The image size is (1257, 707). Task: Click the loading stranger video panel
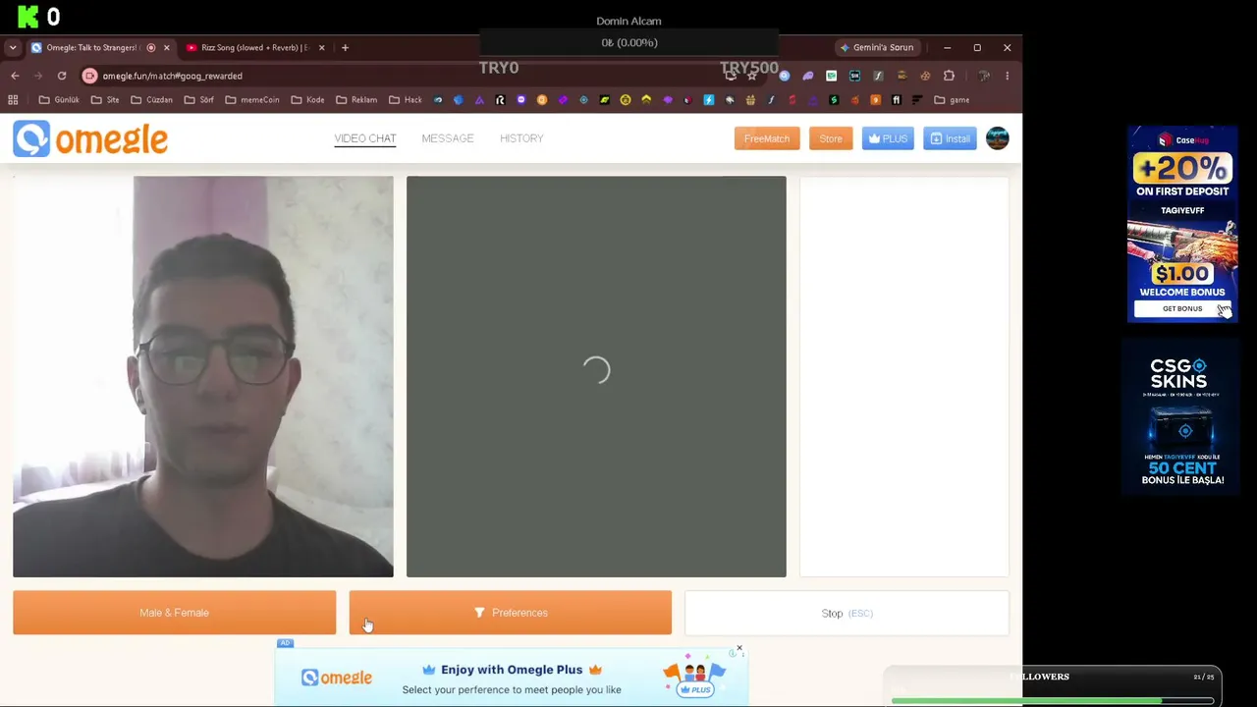tap(596, 376)
